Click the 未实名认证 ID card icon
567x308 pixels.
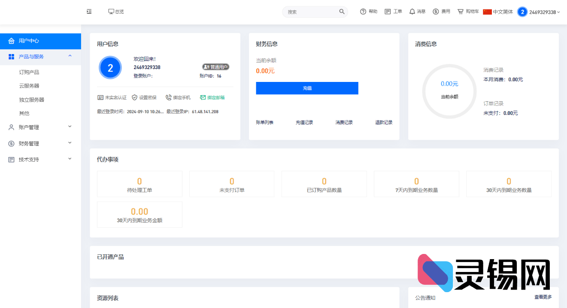point(100,97)
